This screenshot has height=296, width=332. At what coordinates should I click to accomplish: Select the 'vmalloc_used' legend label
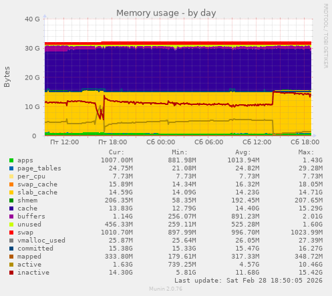(41, 241)
